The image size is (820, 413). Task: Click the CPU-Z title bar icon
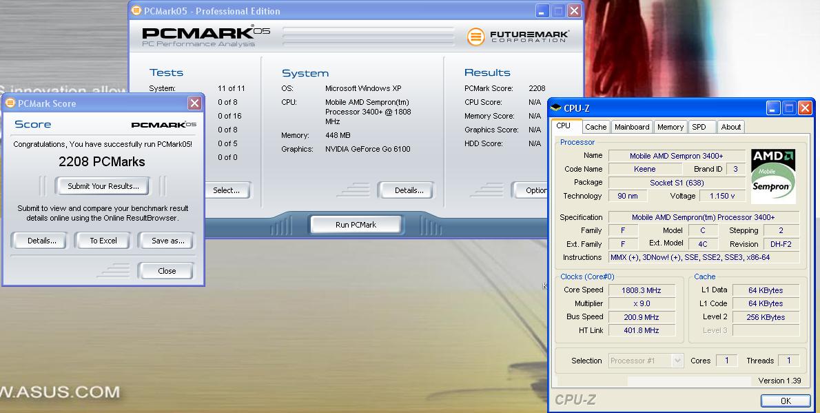click(x=556, y=108)
